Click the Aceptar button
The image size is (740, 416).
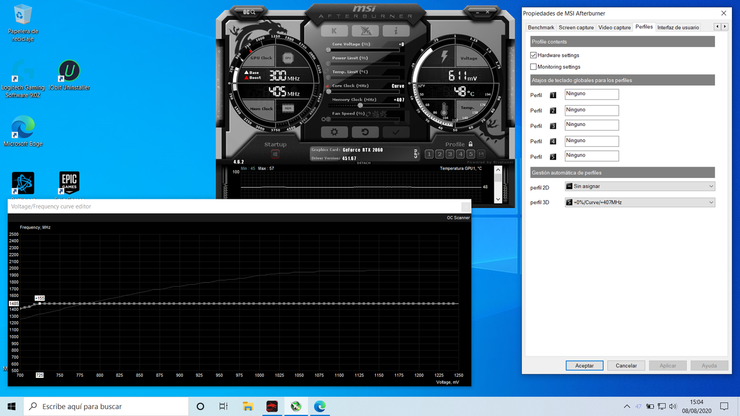click(584, 366)
